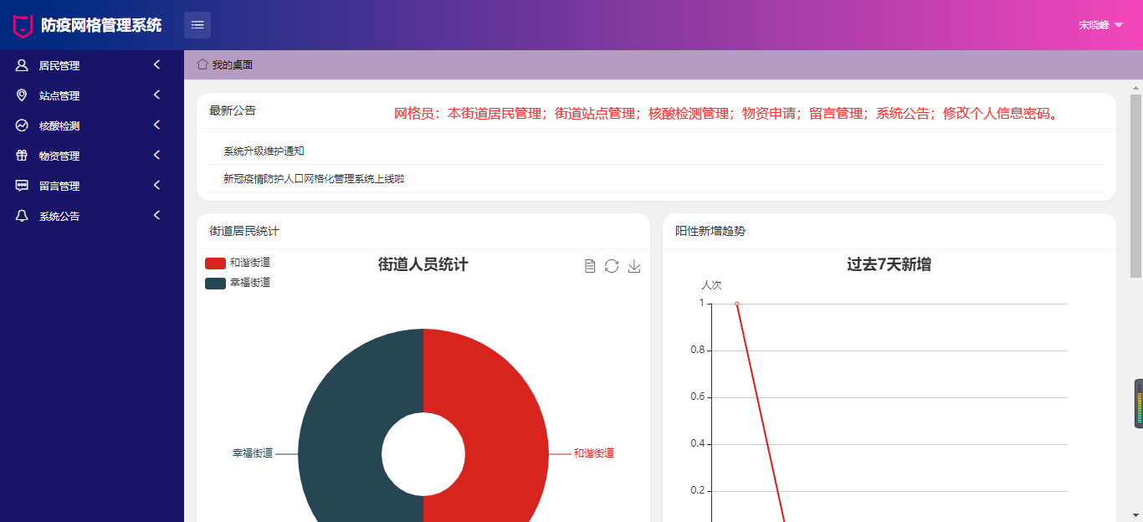Click the page vertical scrollbar down arrow
Image resolution: width=1143 pixels, height=522 pixels.
[1135, 514]
